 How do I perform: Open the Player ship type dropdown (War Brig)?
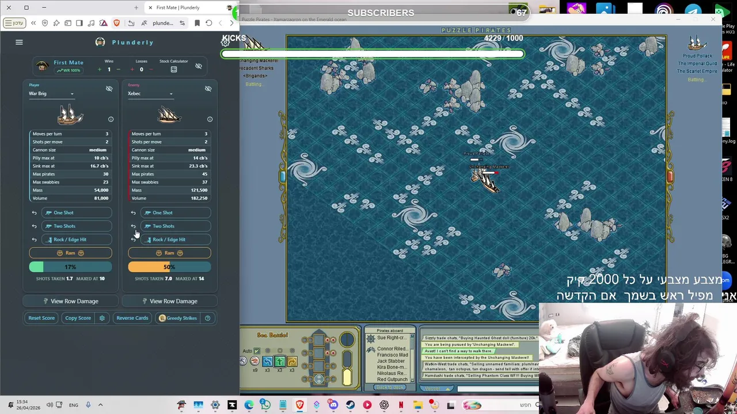(51, 94)
